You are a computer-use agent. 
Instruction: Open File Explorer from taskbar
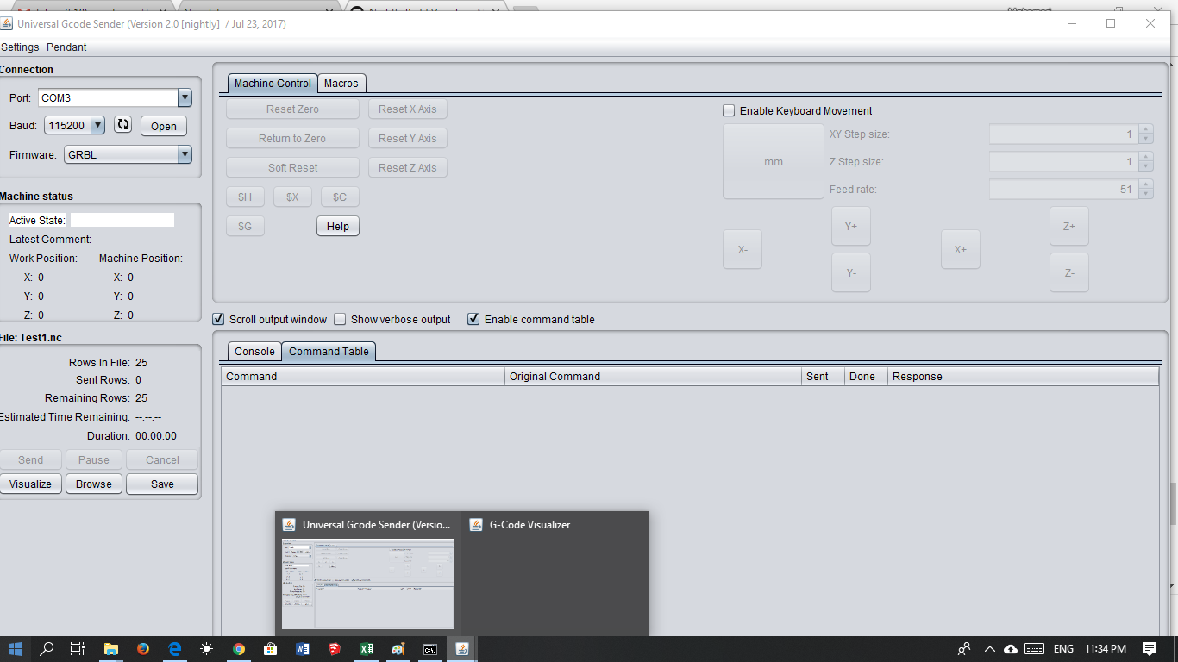111,649
